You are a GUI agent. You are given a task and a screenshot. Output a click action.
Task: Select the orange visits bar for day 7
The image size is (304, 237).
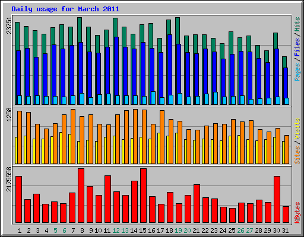click(73, 136)
